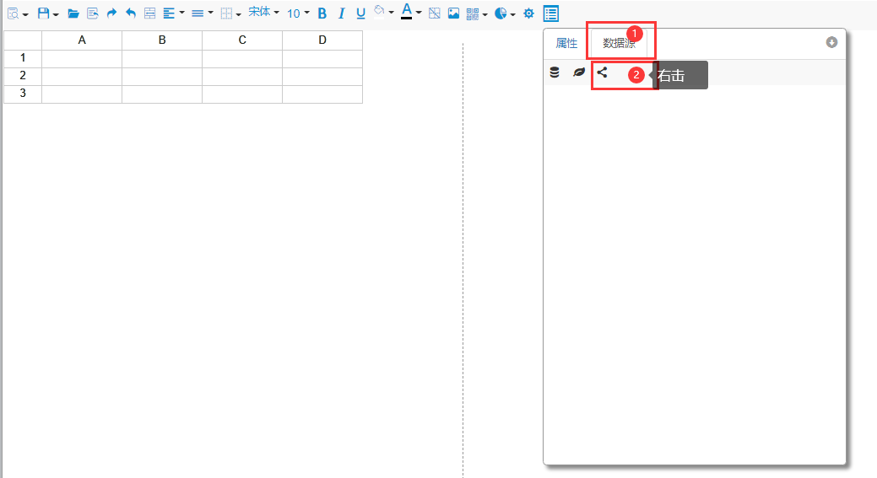877x478 pixels.
Task: Click cell D1 in the grid
Action: coord(322,59)
